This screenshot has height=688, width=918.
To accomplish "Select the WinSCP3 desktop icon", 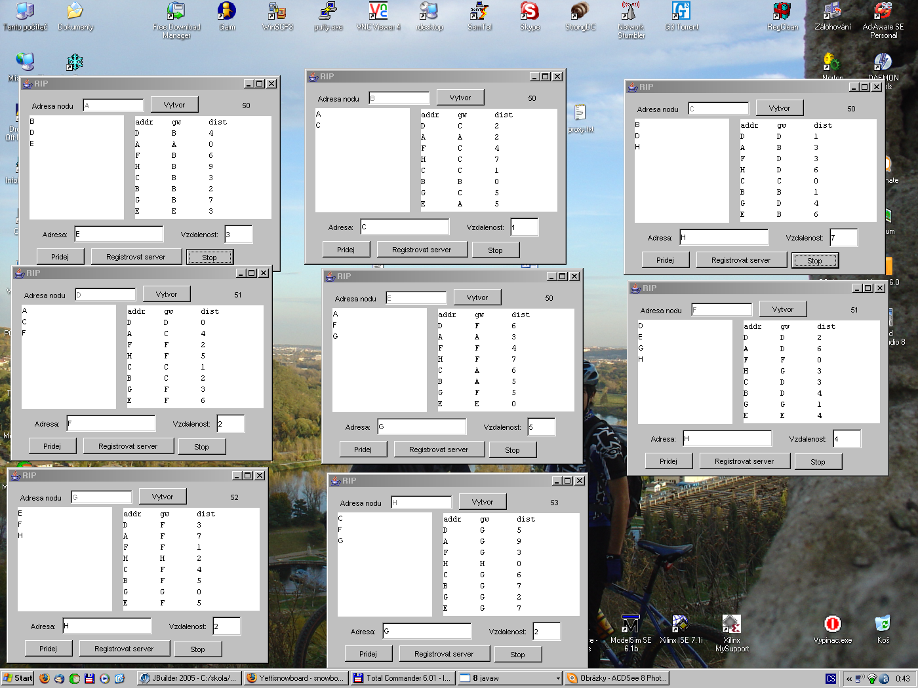I will (277, 12).
